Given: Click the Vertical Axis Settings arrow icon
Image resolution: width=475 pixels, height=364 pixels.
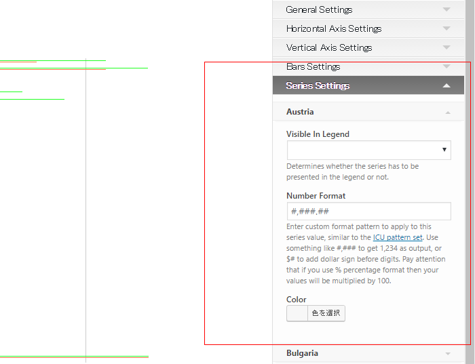Looking at the screenshot, I should [446, 47].
